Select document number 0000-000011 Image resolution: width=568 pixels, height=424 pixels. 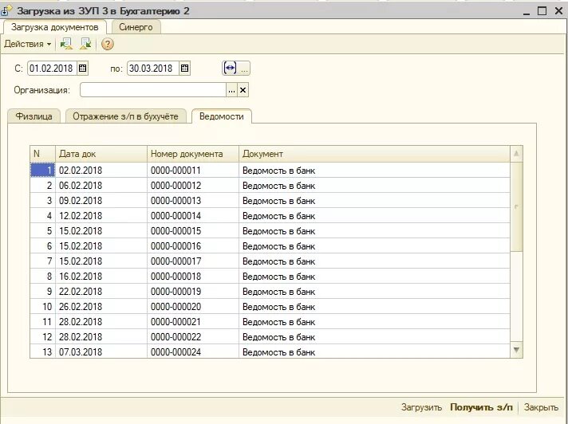point(193,170)
